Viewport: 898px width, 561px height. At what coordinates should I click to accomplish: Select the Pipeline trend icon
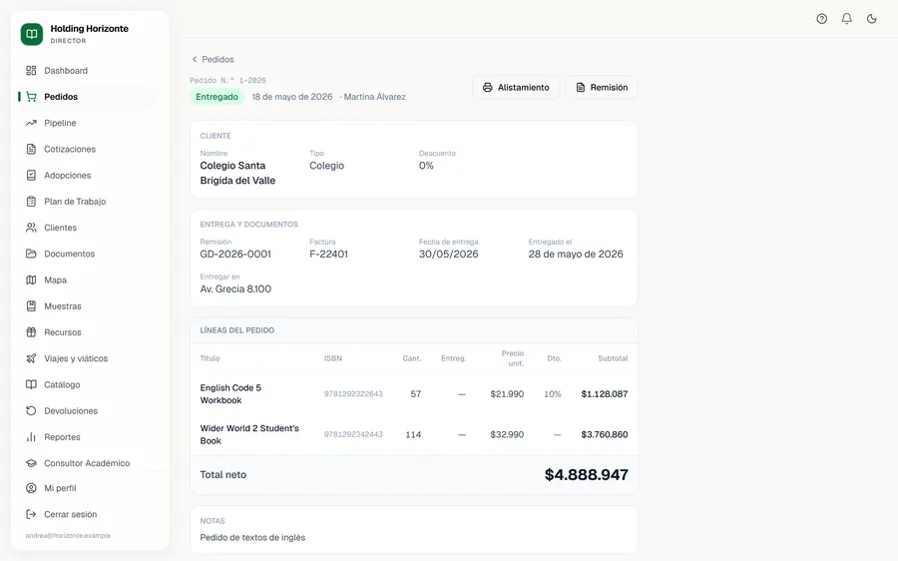tap(31, 123)
